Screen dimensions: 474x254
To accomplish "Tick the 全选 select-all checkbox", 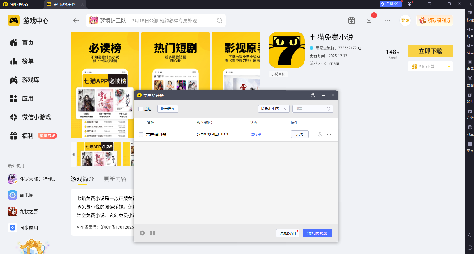I will 141,109.
